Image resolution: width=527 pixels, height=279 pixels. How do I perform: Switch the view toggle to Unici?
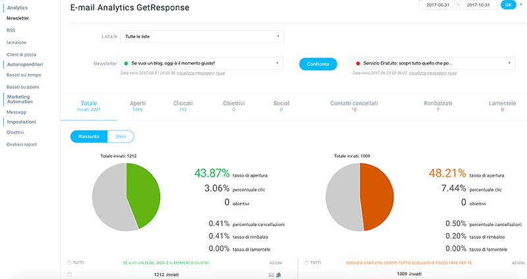(121, 136)
